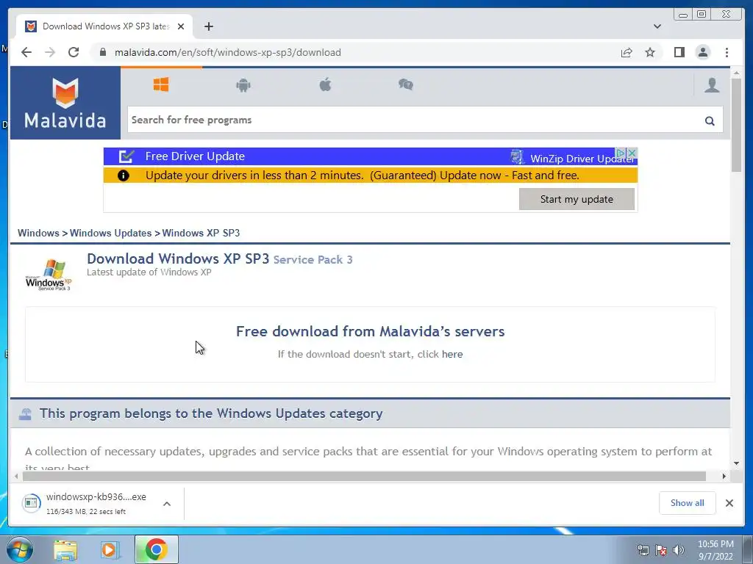Open the Chrome three-dot menu
753x564 pixels.
pos(727,52)
